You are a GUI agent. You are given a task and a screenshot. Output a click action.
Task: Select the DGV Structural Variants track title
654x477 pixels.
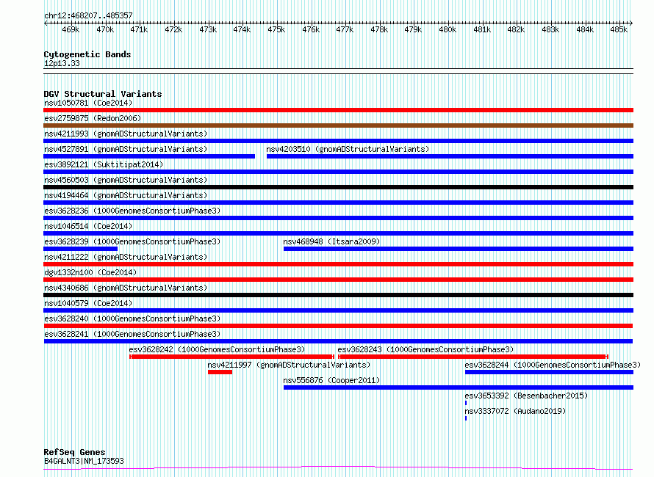tap(103, 94)
